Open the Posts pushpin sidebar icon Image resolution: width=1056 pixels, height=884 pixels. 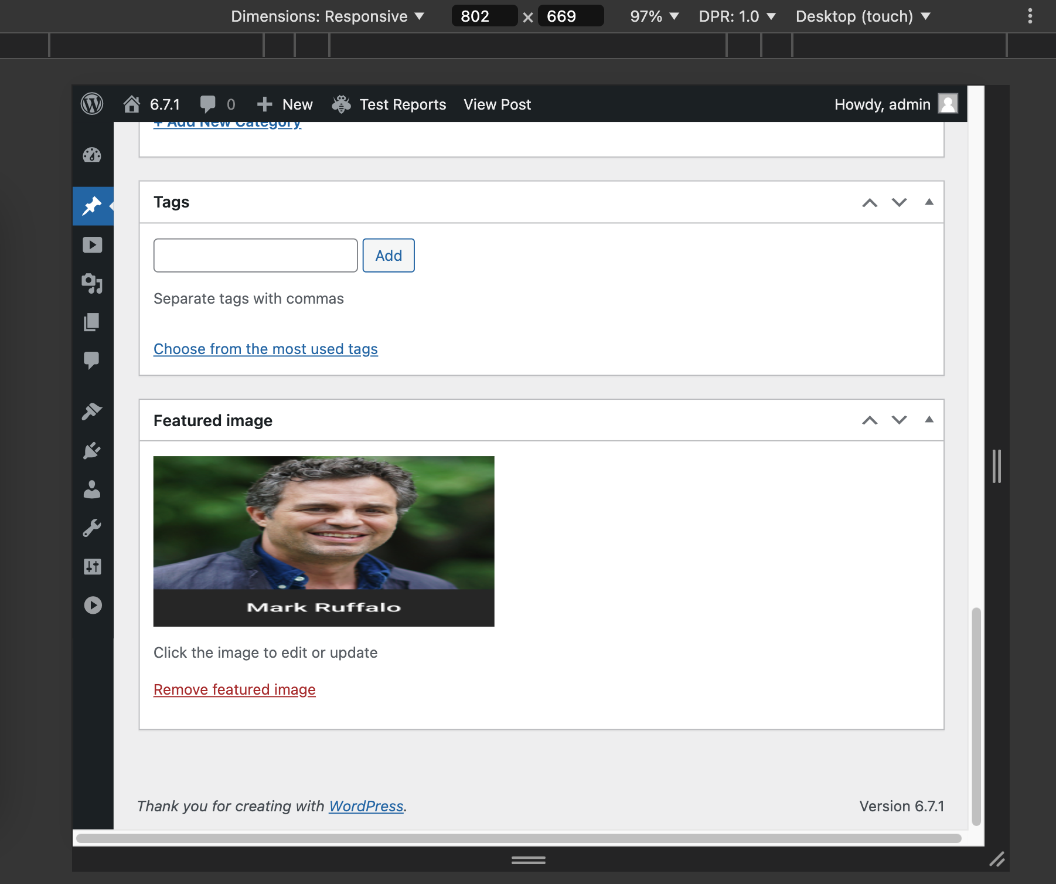coord(92,206)
